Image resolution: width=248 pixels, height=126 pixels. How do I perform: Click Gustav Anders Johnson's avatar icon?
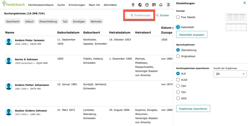(x=9, y=112)
